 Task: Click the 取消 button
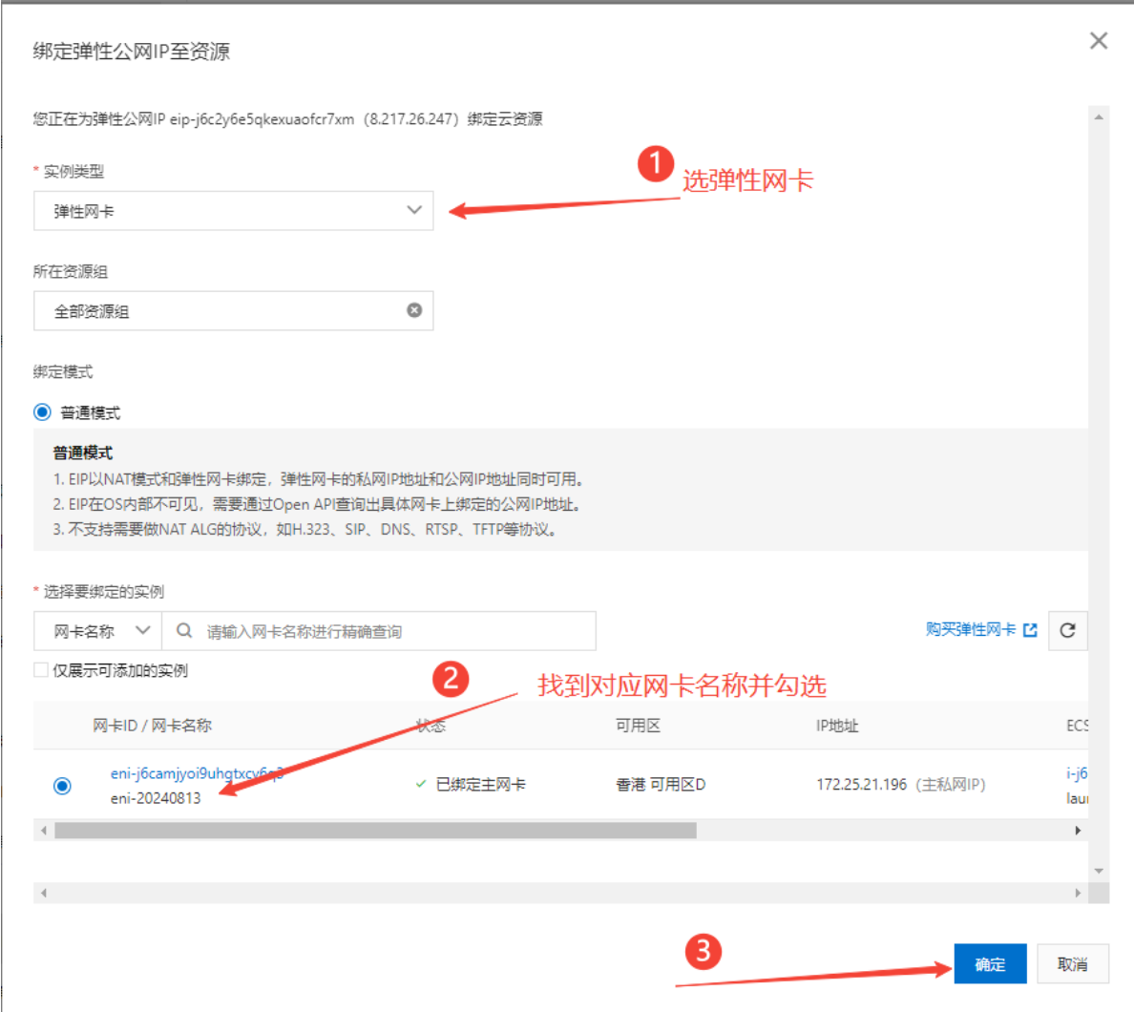pos(1072,964)
